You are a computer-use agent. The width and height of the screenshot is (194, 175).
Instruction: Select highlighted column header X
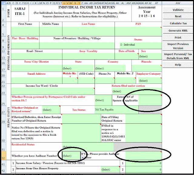point(75,3)
